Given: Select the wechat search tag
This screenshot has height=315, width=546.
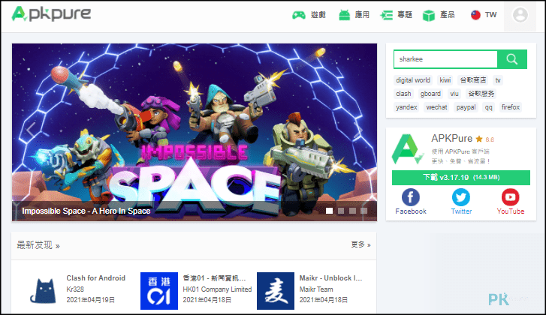Looking at the screenshot, I should [436, 107].
